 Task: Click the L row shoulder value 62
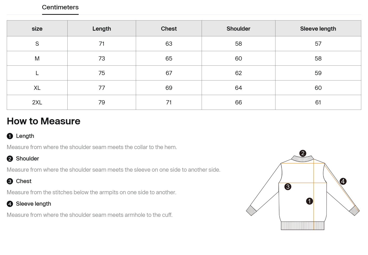pos(238,73)
